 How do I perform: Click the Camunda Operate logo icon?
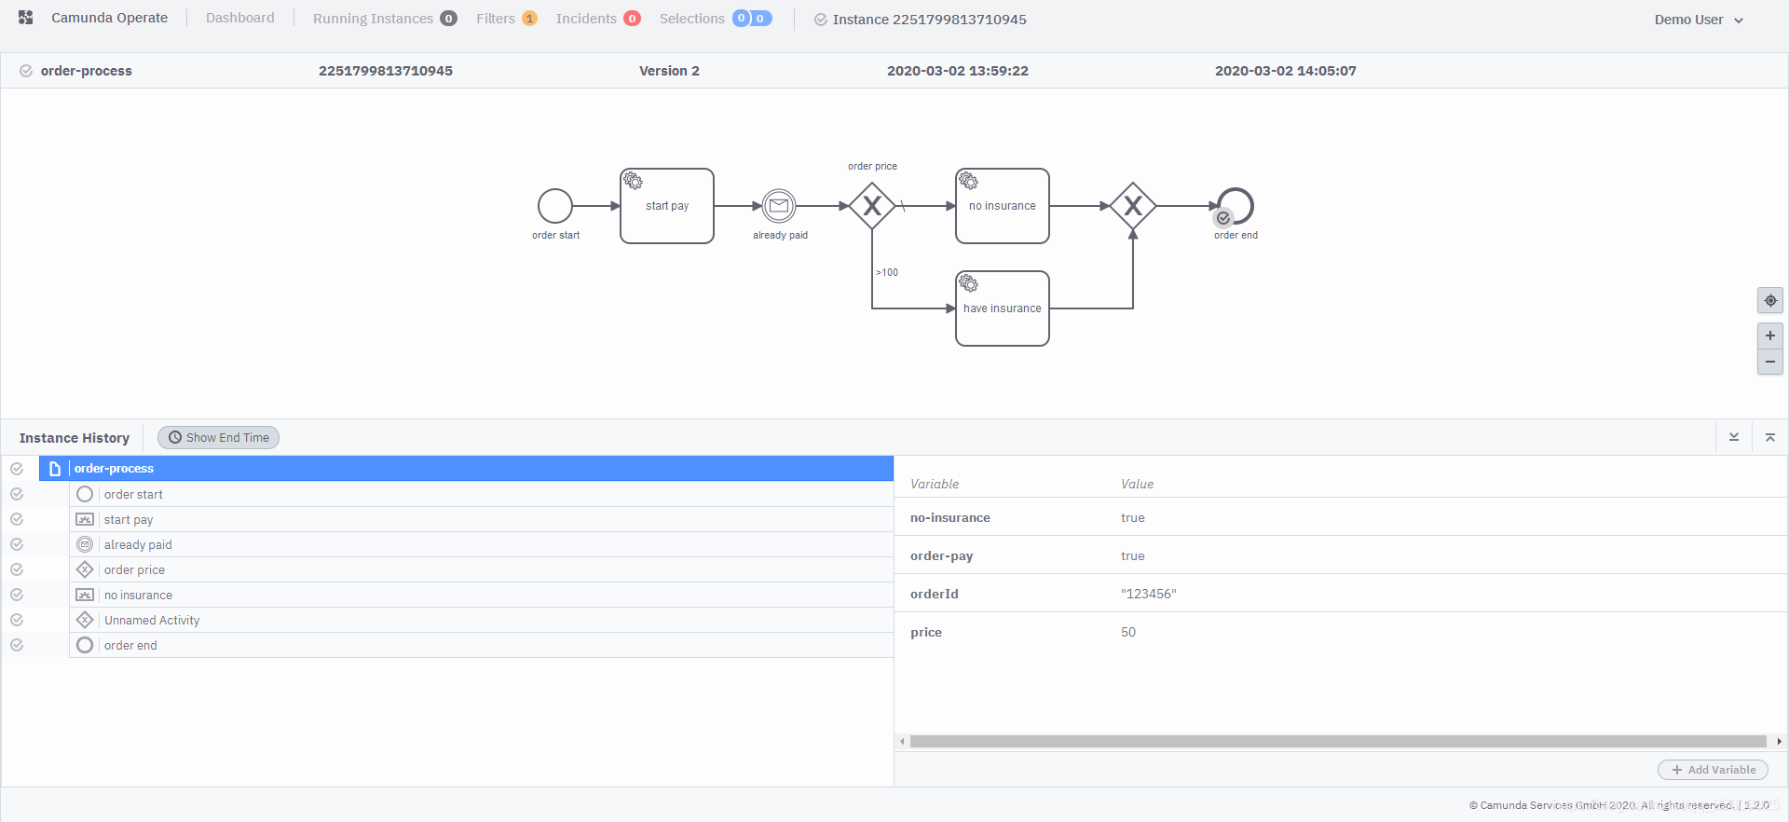26,18
